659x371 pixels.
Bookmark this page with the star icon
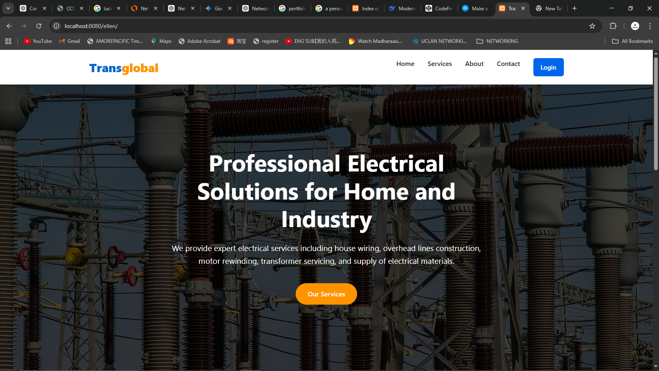[x=592, y=26]
